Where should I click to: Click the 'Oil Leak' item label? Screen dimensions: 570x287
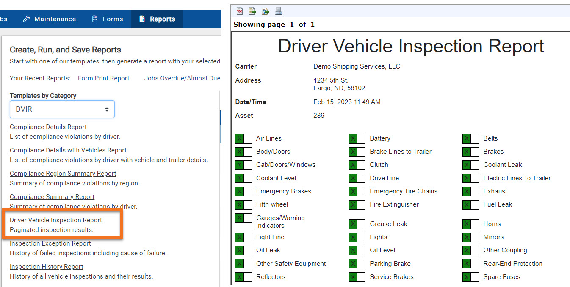[268, 250]
